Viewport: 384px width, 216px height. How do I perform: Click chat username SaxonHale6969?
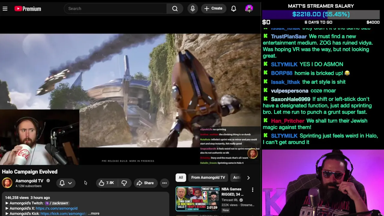(x=290, y=99)
